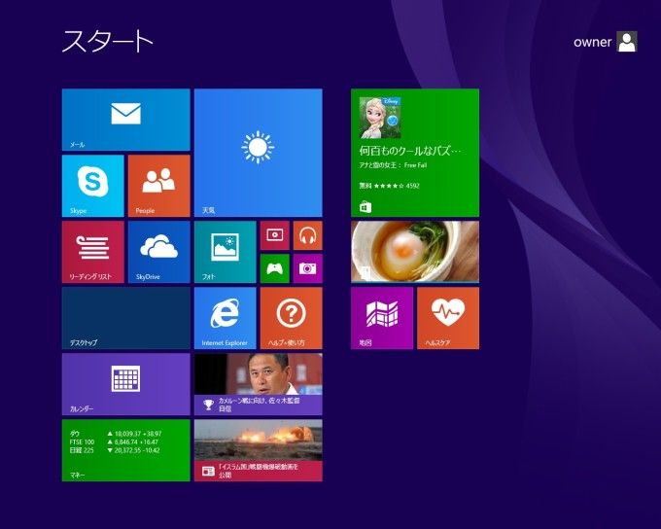661x529 pixels.
Task: Open the Food & Drink tile with egg photo
Action: (x=415, y=252)
